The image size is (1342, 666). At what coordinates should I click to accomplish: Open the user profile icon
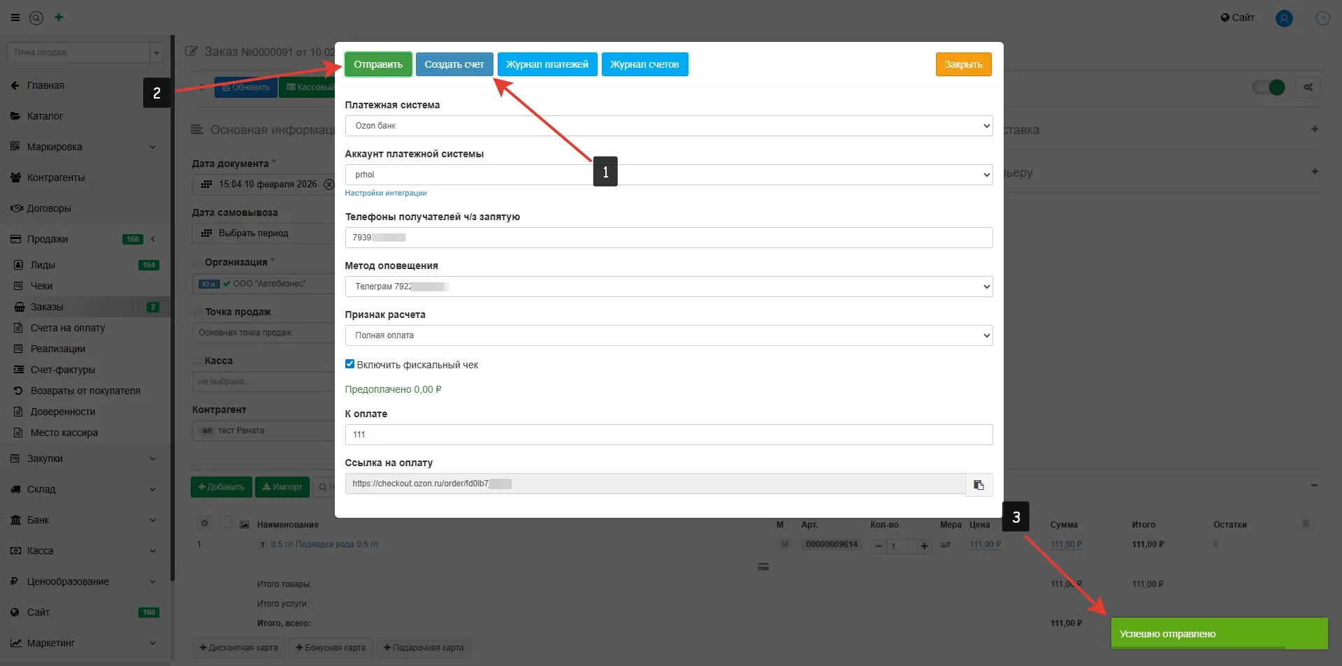coord(1284,18)
